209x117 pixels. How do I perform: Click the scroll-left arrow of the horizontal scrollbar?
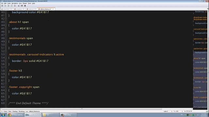pyautogui.click(x=1, y=109)
